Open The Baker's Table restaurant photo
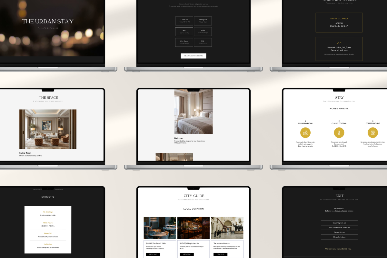This screenshot has height=258, width=387. tap(160, 228)
